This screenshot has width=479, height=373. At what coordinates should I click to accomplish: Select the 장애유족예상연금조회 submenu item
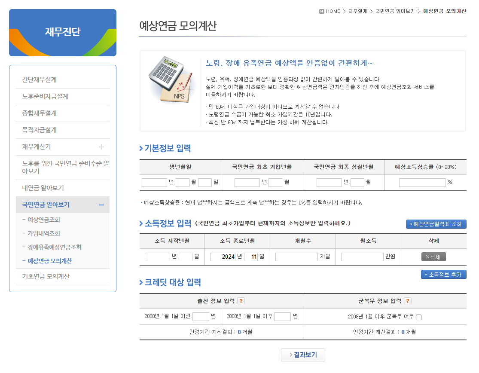pyautogui.click(x=55, y=248)
